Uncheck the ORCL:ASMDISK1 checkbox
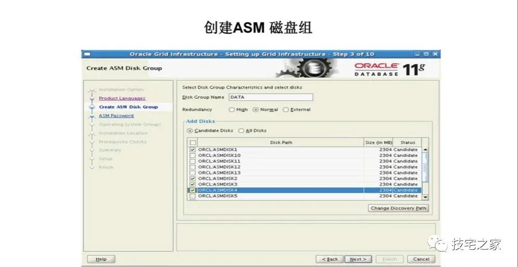This screenshot has height=267, width=518. 192,150
